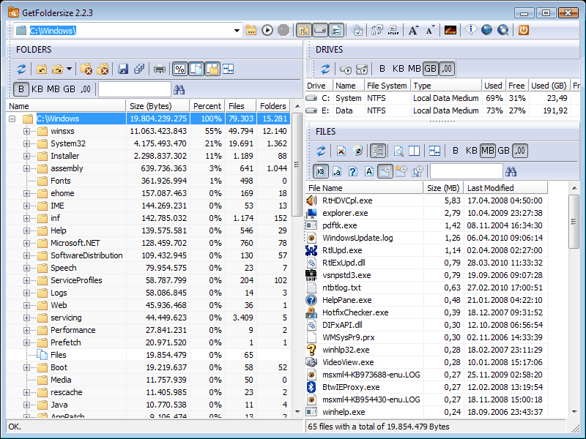The image size is (586, 439).
Task: Refresh the FOLDERS panel
Action: pyautogui.click(x=21, y=69)
